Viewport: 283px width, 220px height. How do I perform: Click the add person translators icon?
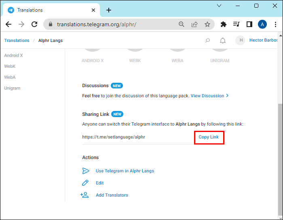(x=84, y=195)
